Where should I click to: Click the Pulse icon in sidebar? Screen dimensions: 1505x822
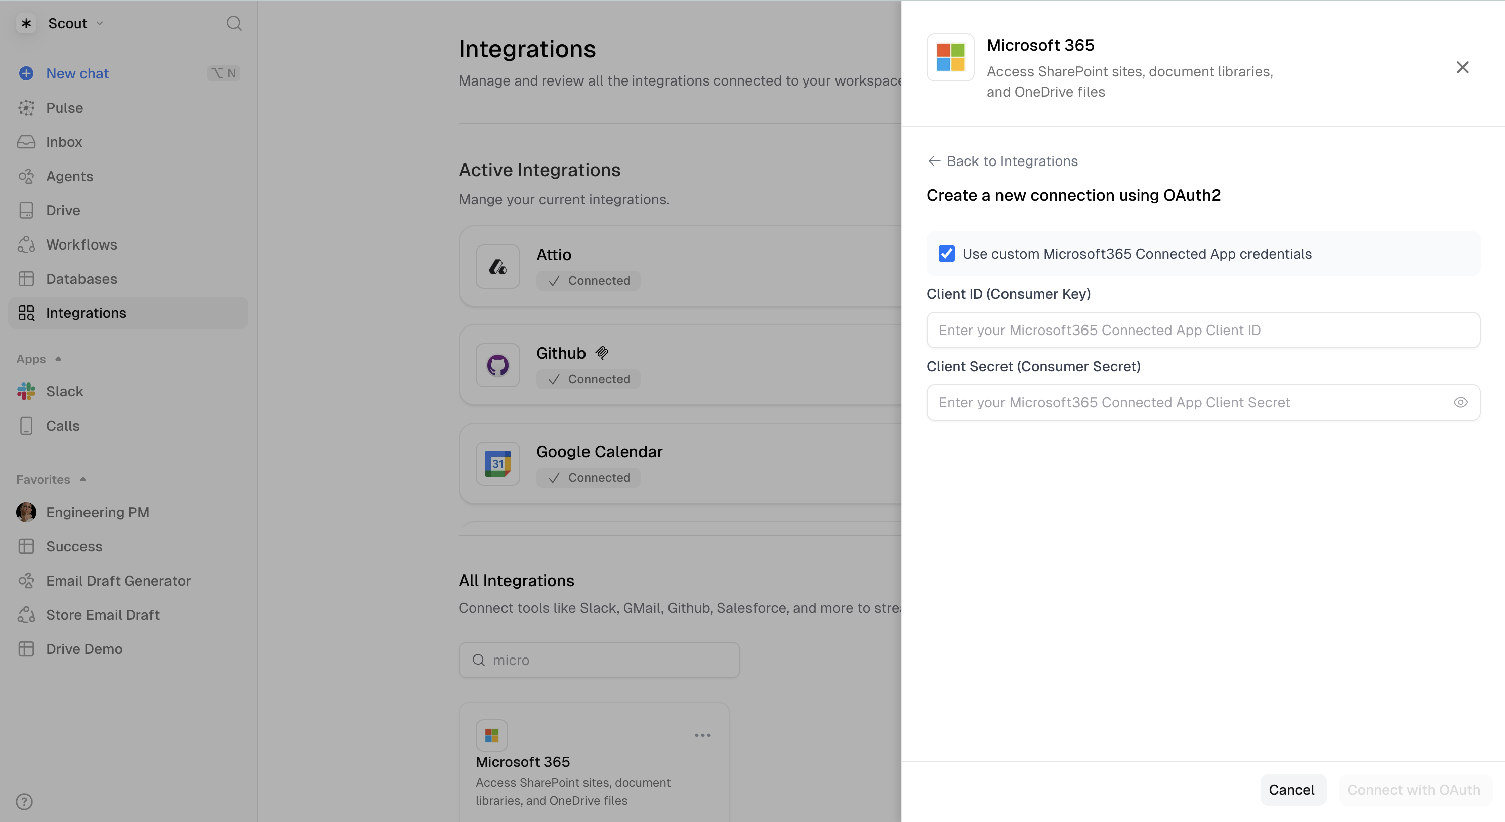[x=26, y=108]
